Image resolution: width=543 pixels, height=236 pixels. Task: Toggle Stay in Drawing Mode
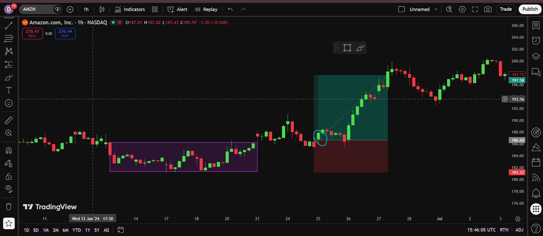9,163
